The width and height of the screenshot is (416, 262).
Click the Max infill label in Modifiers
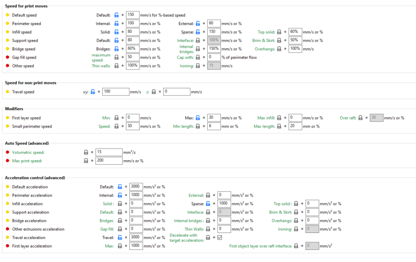point(266,118)
